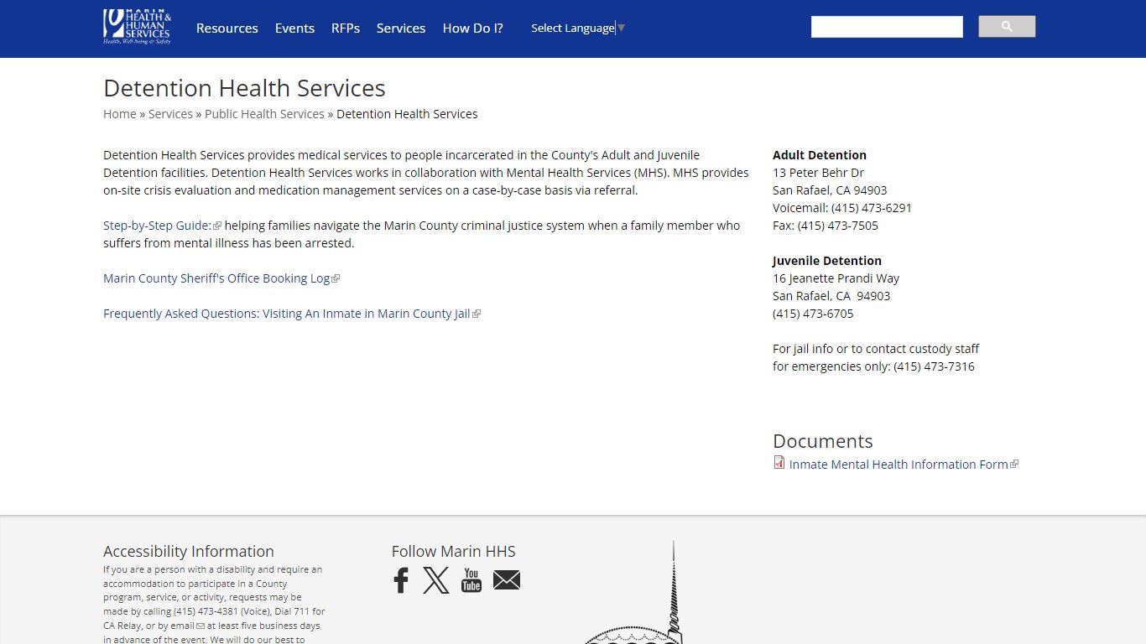Click the address 13 Peter Behr Dr
This screenshot has height=644, width=1146.
point(818,173)
